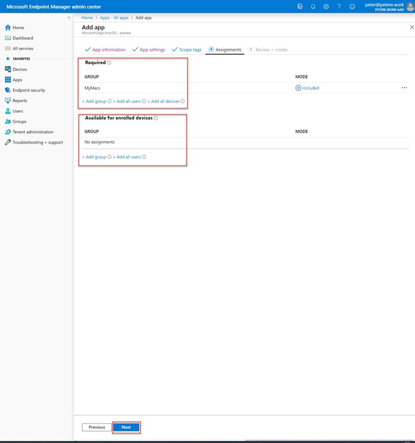Viewport: 415px width, 443px height.
Task: Open Devices in the sidebar
Action: click(x=20, y=69)
